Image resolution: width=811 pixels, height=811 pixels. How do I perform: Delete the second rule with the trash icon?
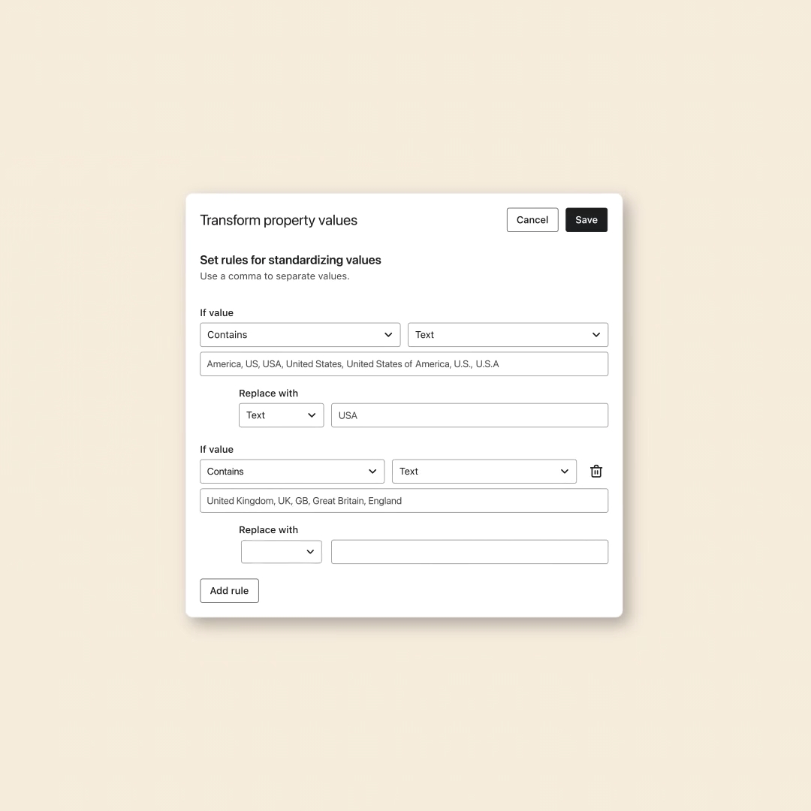pyautogui.click(x=596, y=472)
